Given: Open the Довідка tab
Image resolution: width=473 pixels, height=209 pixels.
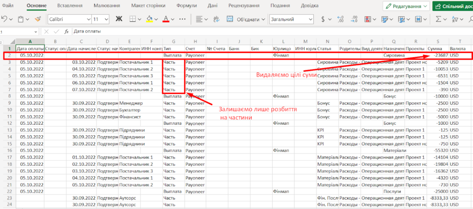Looking at the screenshot, I should pos(309,6).
